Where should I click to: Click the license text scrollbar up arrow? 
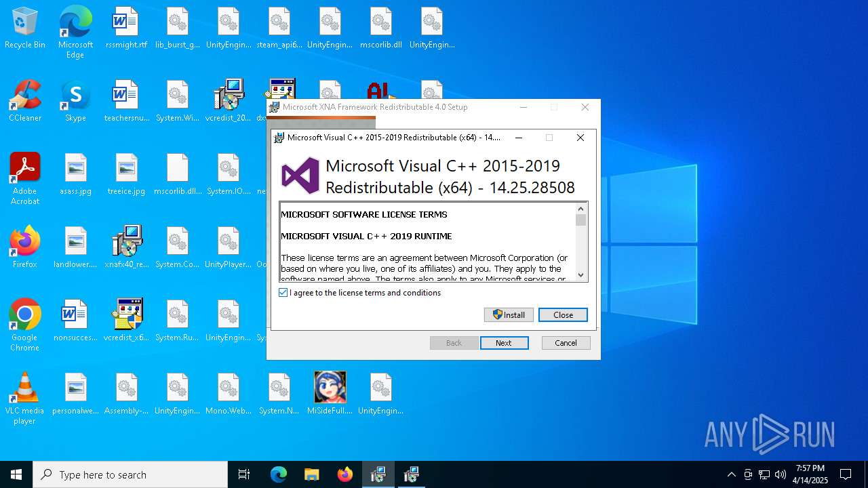point(580,209)
